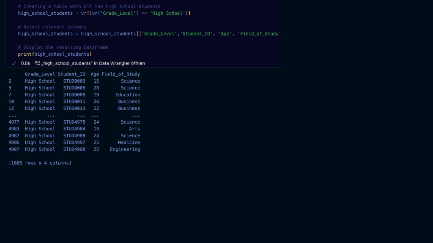The width and height of the screenshot is (433, 243).
Task: Click the Engineering value in last row
Action: 125,149
